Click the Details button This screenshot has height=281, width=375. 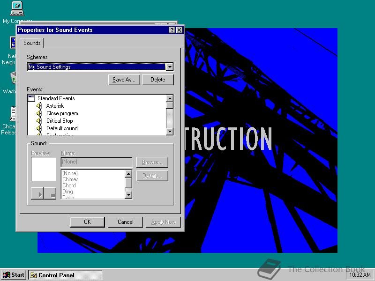(152, 176)
